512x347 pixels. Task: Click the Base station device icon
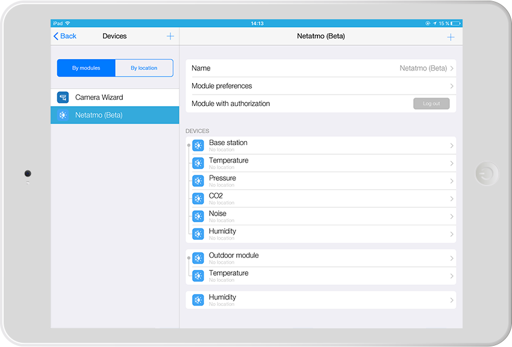pyautogui.click(x=198, y=146)
